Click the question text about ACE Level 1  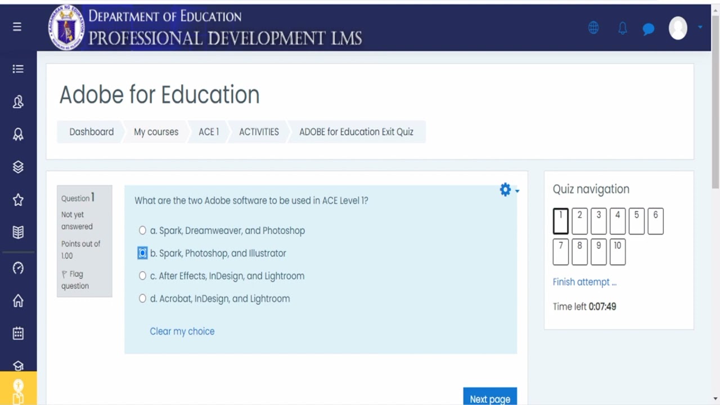coord(251,200)
